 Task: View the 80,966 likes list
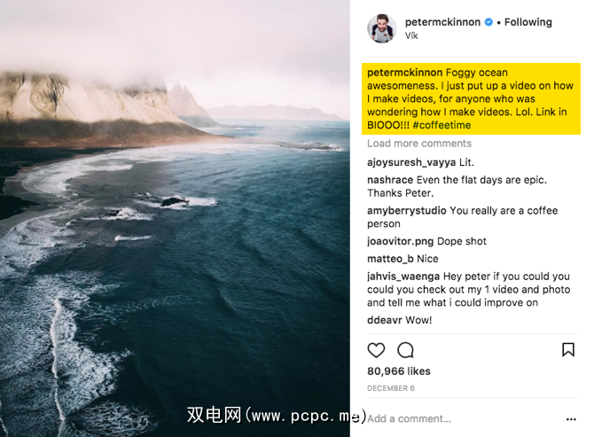coord(399,371)
